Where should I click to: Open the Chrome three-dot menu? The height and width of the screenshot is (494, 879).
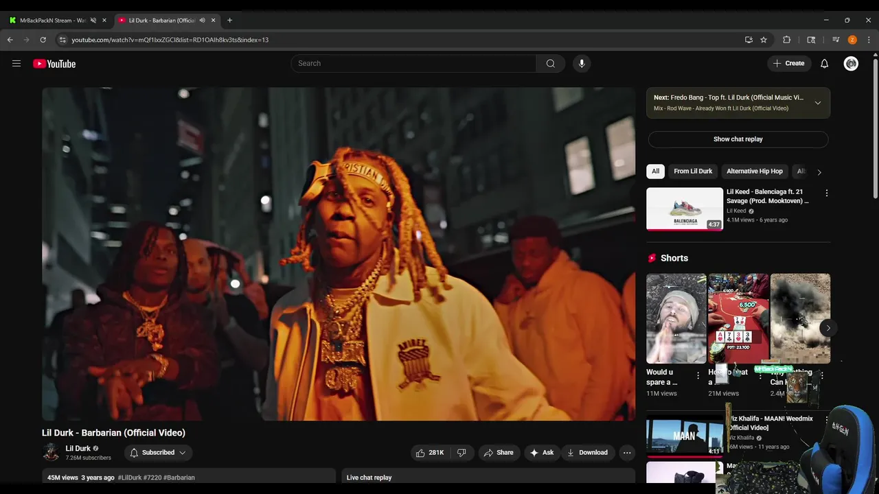[869, 40]
